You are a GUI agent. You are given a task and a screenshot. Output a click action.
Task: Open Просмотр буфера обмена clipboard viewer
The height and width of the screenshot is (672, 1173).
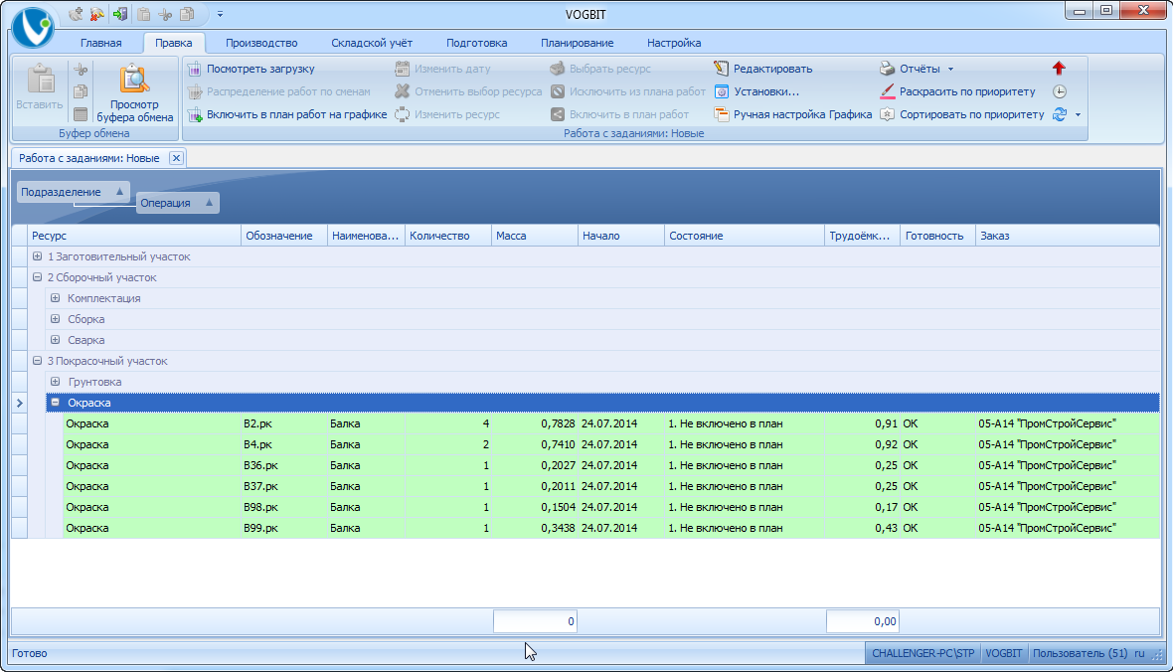[134, 92]
